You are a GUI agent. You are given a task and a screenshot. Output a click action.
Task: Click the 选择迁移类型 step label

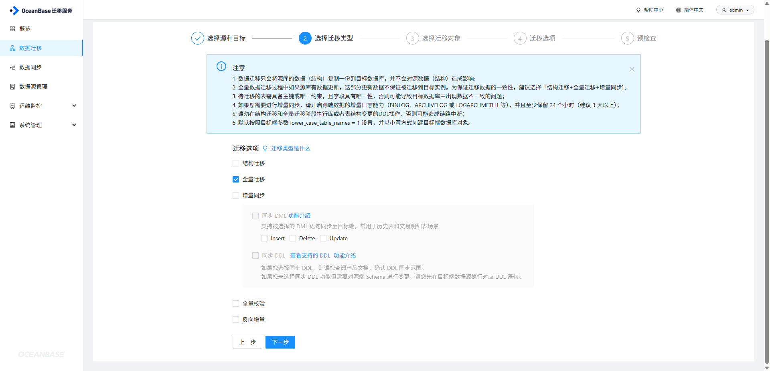[334, 38]
